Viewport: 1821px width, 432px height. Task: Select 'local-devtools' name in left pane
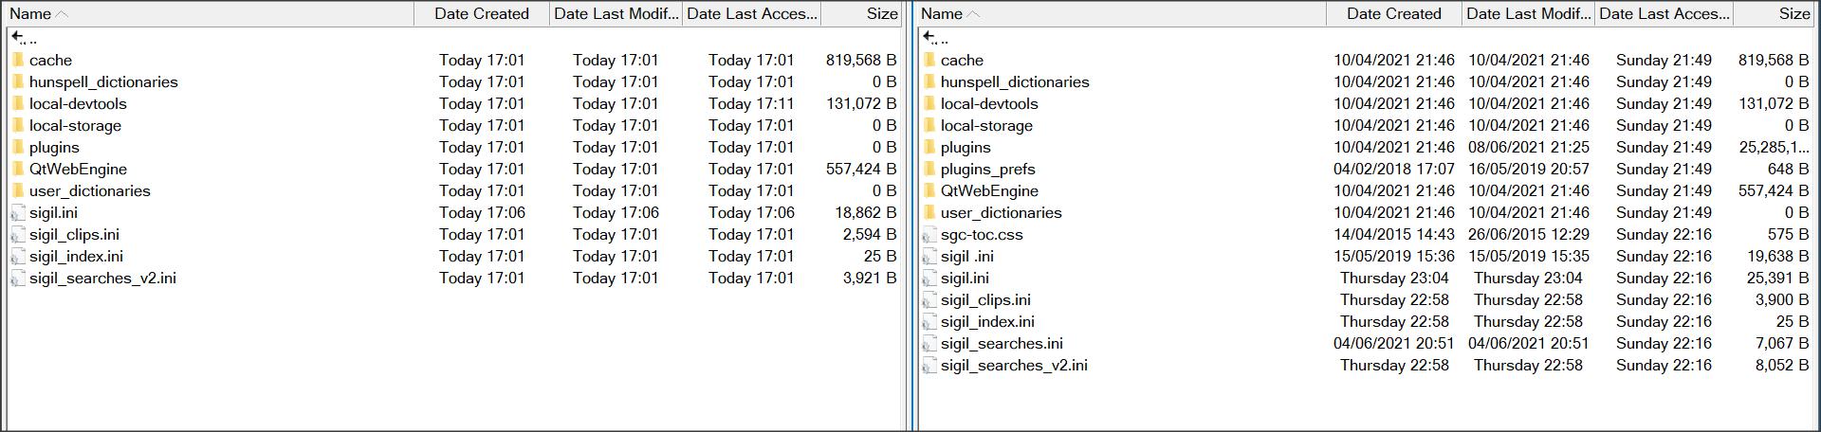[78, 103]
